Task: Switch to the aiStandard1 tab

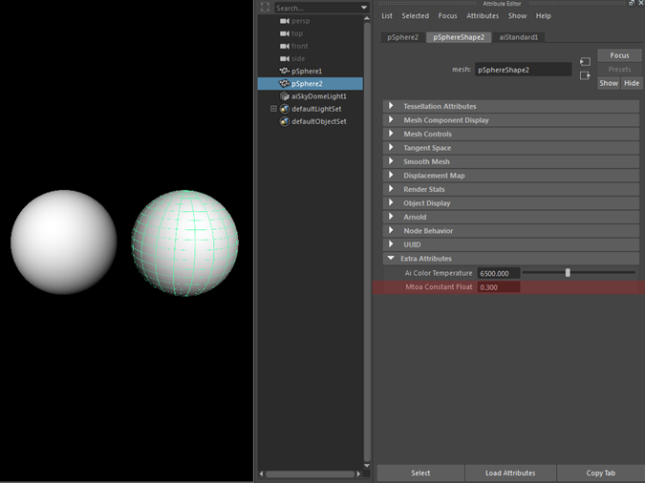Action: pyautogui.click(x=518, y=37)
